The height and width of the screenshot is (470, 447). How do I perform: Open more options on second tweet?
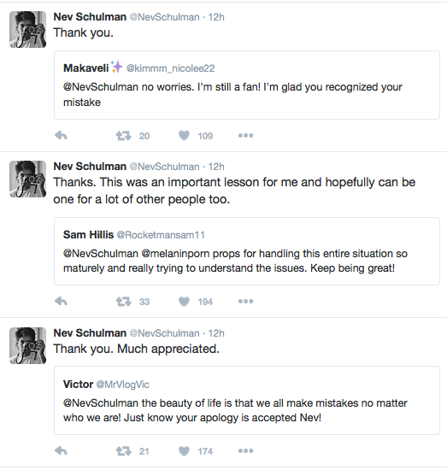245,301
